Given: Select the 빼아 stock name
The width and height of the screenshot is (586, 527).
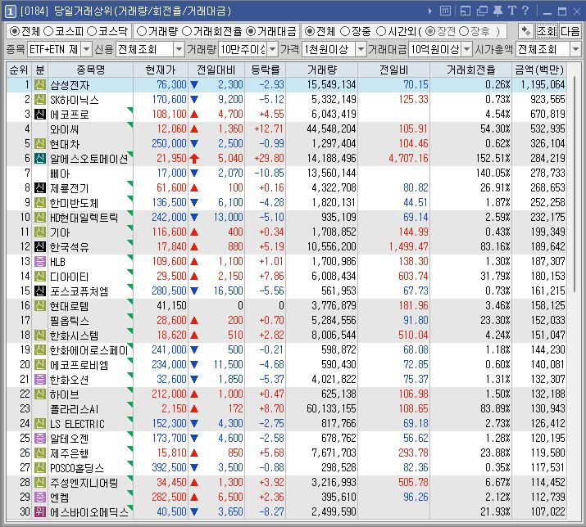Looking at the screenshot, I should tap(60, 173).
